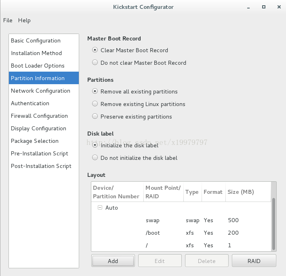Open Boot Loader Options section
Screen dimensions: 286x276
(44, 66)
